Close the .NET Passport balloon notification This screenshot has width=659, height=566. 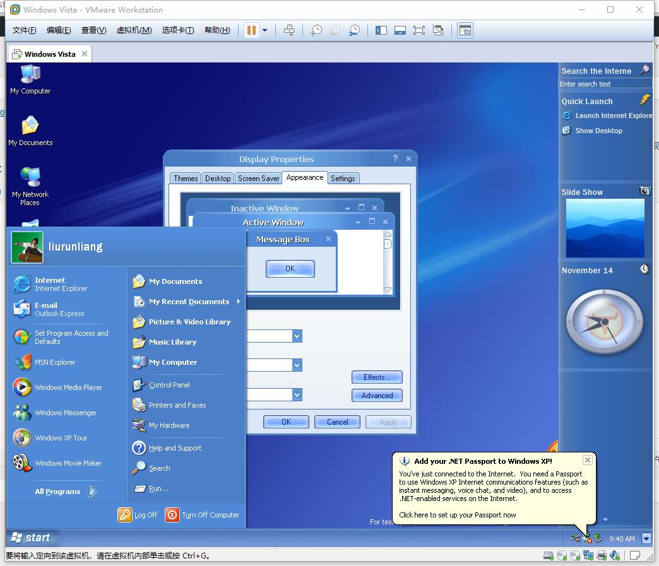(588, 460)
